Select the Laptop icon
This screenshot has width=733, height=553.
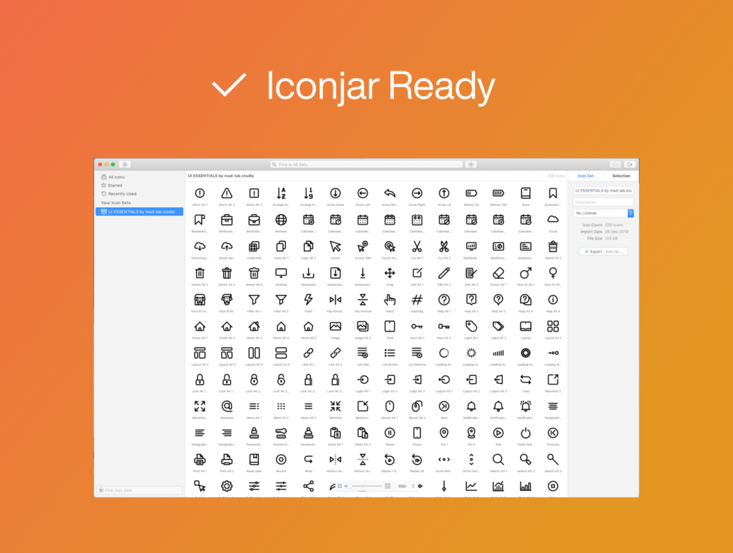click(525, 326)
